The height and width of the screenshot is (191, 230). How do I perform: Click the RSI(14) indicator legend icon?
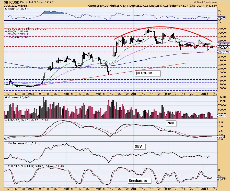(6, 9)
